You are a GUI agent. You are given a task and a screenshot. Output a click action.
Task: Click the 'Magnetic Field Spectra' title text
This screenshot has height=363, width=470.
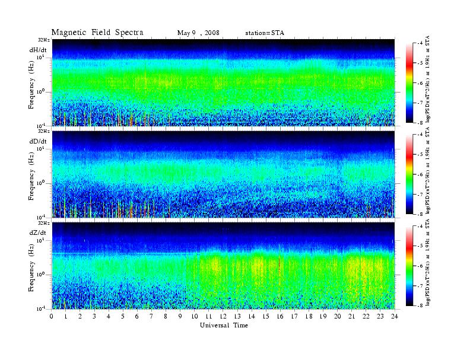97,33
